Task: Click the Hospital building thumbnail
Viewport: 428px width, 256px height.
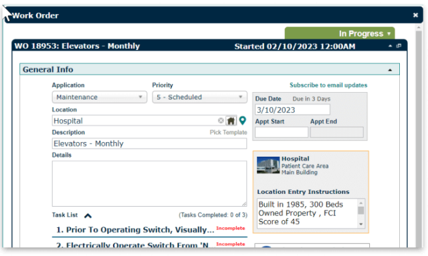Action: pos(268,165)
